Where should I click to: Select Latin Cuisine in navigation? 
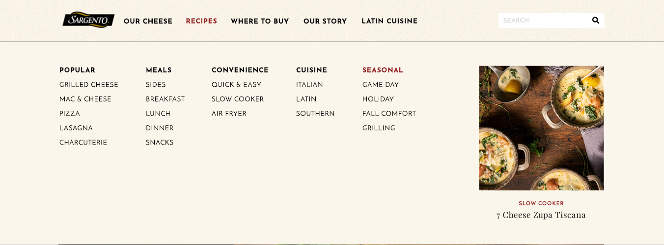coord(389,21)
